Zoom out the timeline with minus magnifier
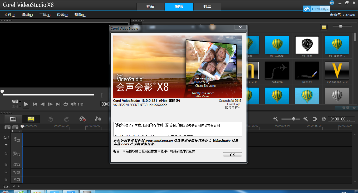The width and height of the screenshot is (358, 193). pyautogui.click(x=276, y=119)
